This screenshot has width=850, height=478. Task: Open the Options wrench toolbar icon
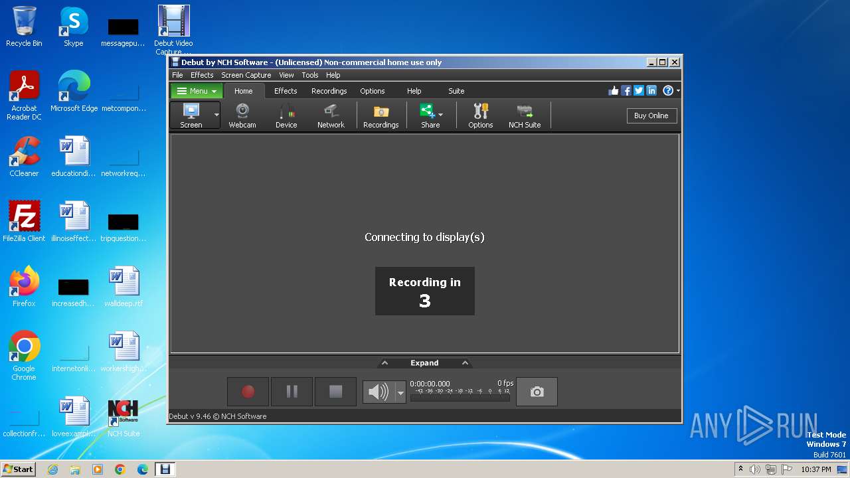click(x=480, y=116)
